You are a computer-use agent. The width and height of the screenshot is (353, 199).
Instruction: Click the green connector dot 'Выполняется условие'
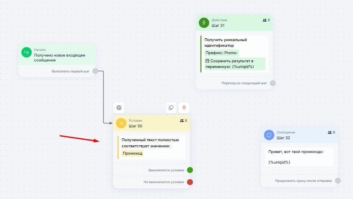(190, 170)
